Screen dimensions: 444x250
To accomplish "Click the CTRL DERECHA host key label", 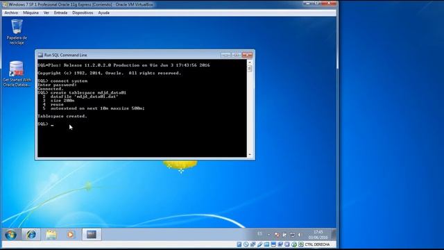I will 318,244.
